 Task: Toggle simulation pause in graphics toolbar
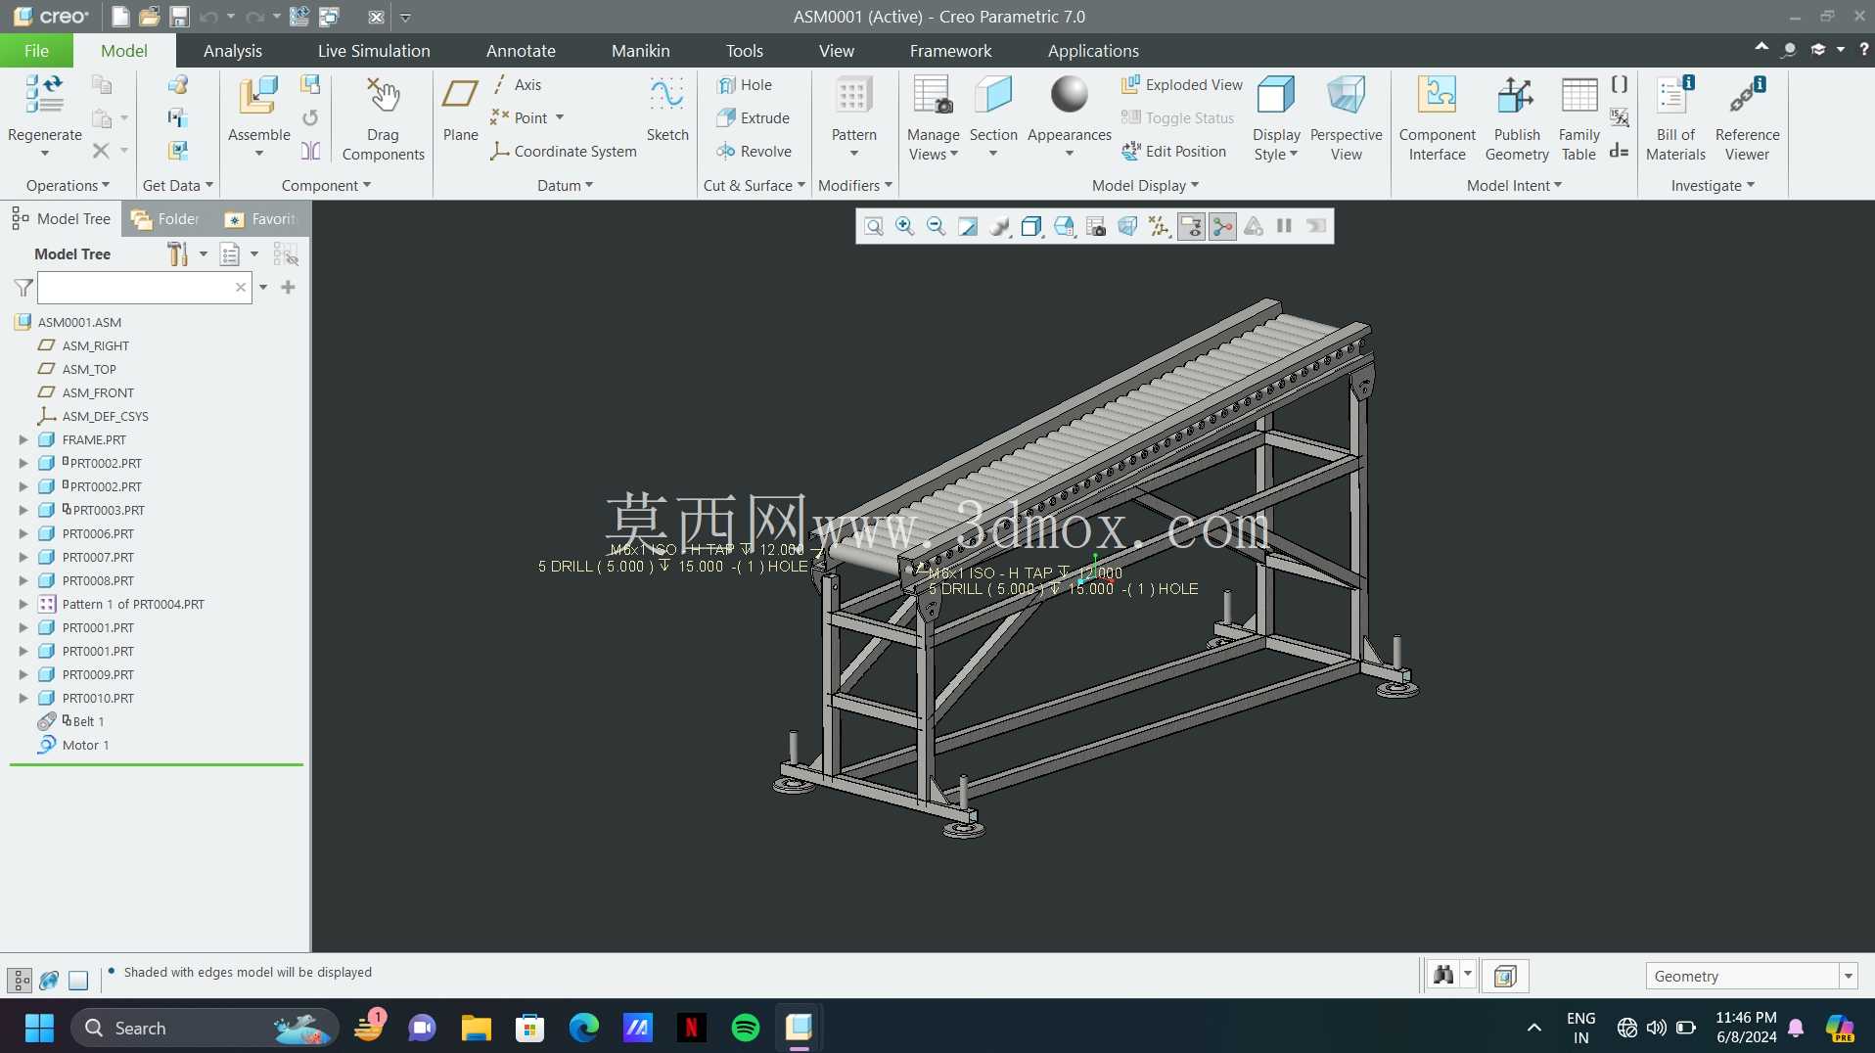point(1284,226)
